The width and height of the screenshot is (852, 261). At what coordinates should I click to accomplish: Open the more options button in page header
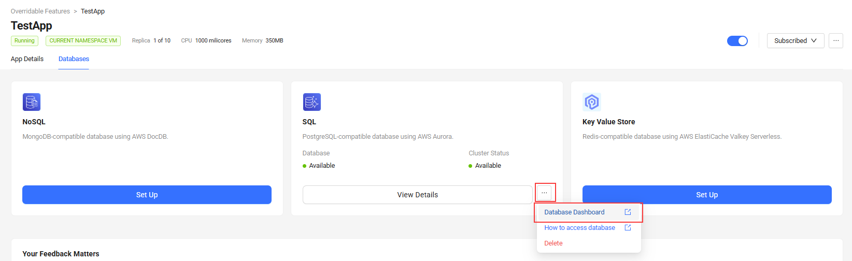(x=836, y=40)
